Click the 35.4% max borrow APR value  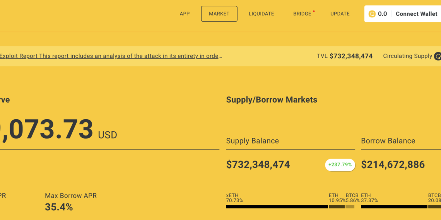(x=59, y=207)
